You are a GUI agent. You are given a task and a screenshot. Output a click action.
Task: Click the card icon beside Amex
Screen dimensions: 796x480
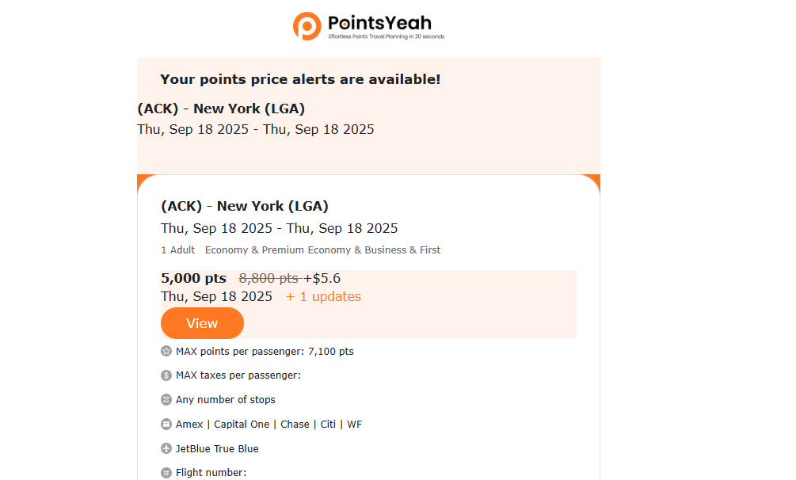point(166,425)
